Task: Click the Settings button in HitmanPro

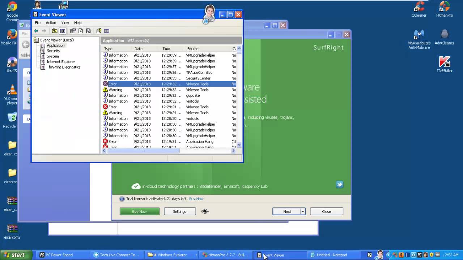Action: click(179, 212)
